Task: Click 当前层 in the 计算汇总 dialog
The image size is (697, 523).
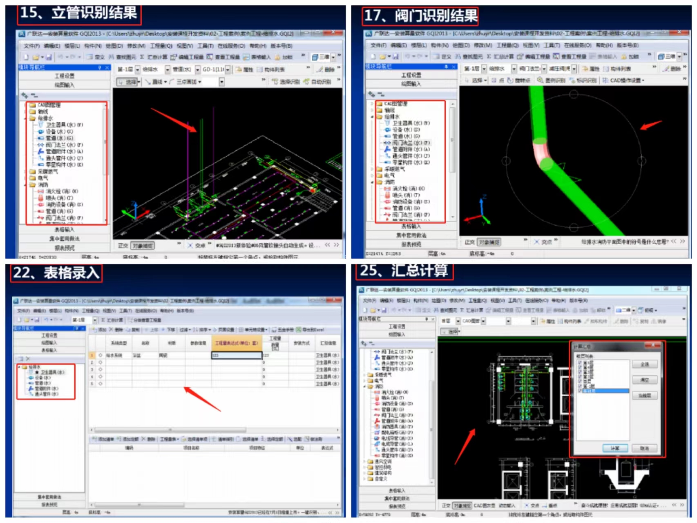Action: pyautogui.click(x=644, y=396)
